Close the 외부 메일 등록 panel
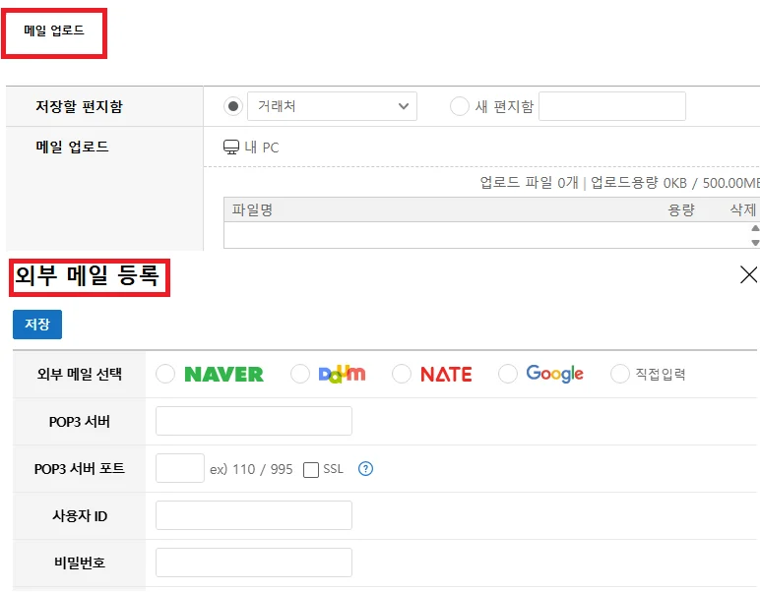Image resolution: width=760 pixels, height=592 pixels. pyautogui.click(x=748, y=274)
